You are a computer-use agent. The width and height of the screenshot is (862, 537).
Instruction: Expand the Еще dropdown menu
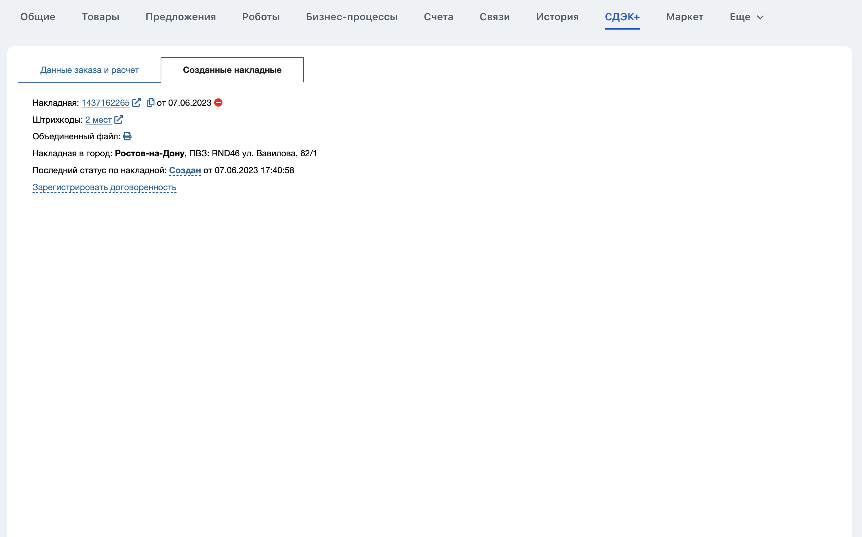pyautogui.click(x=746, y=17)
